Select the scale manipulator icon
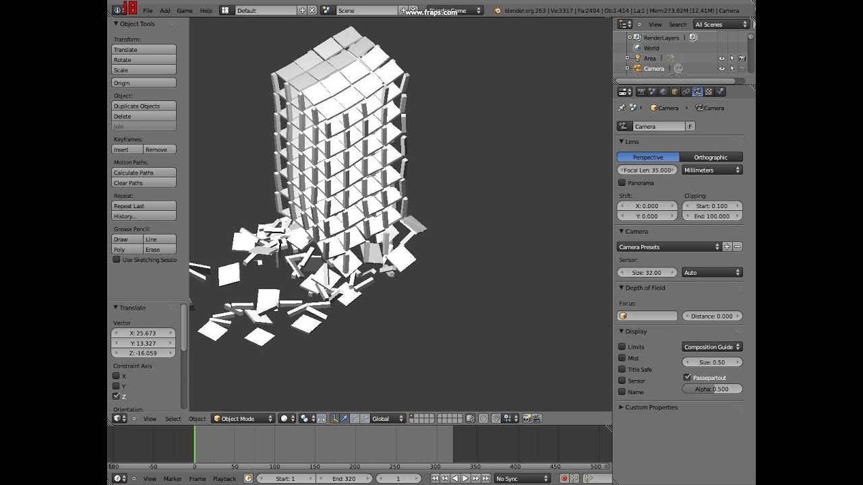This screenshot has height=485, width=863. [365, 418]
